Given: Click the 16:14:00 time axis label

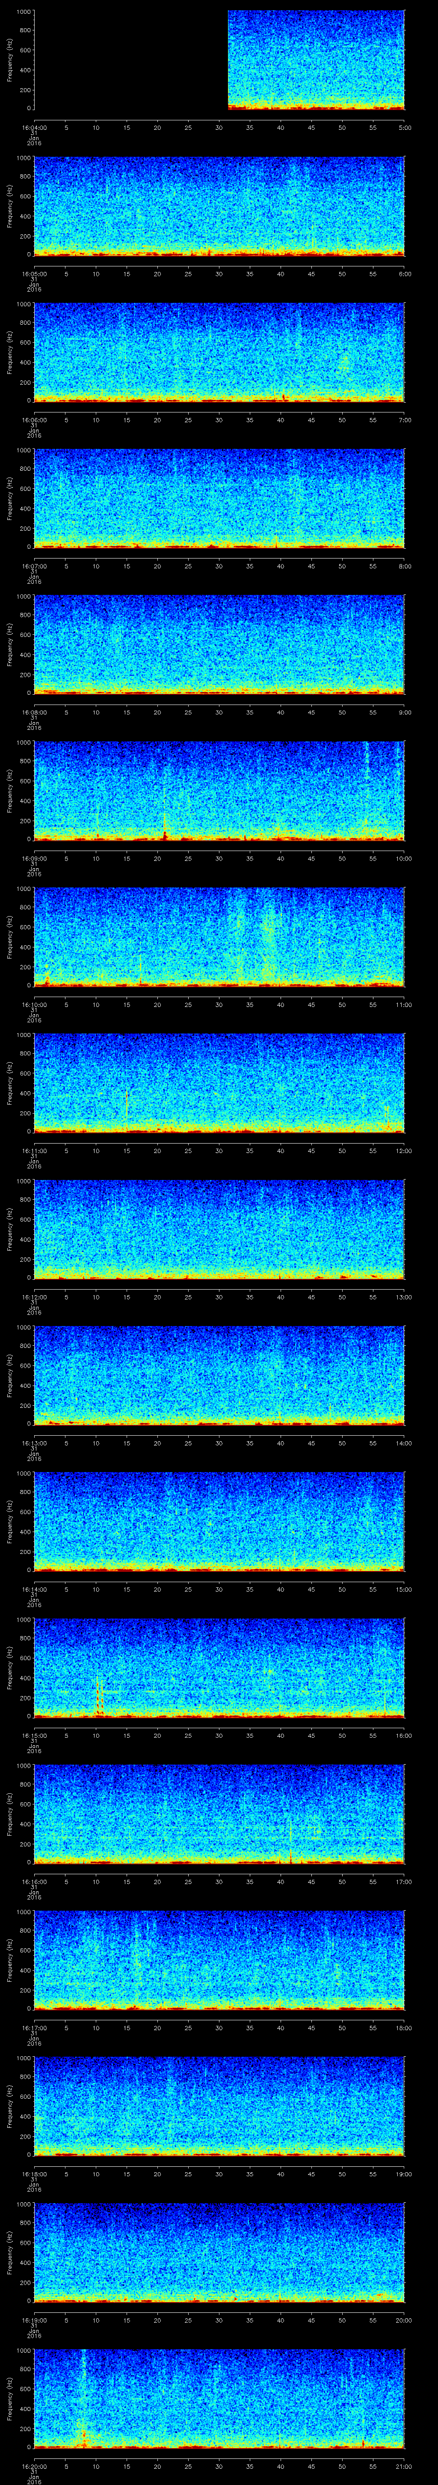Looking at the screenshot, I should (34, 1590).
